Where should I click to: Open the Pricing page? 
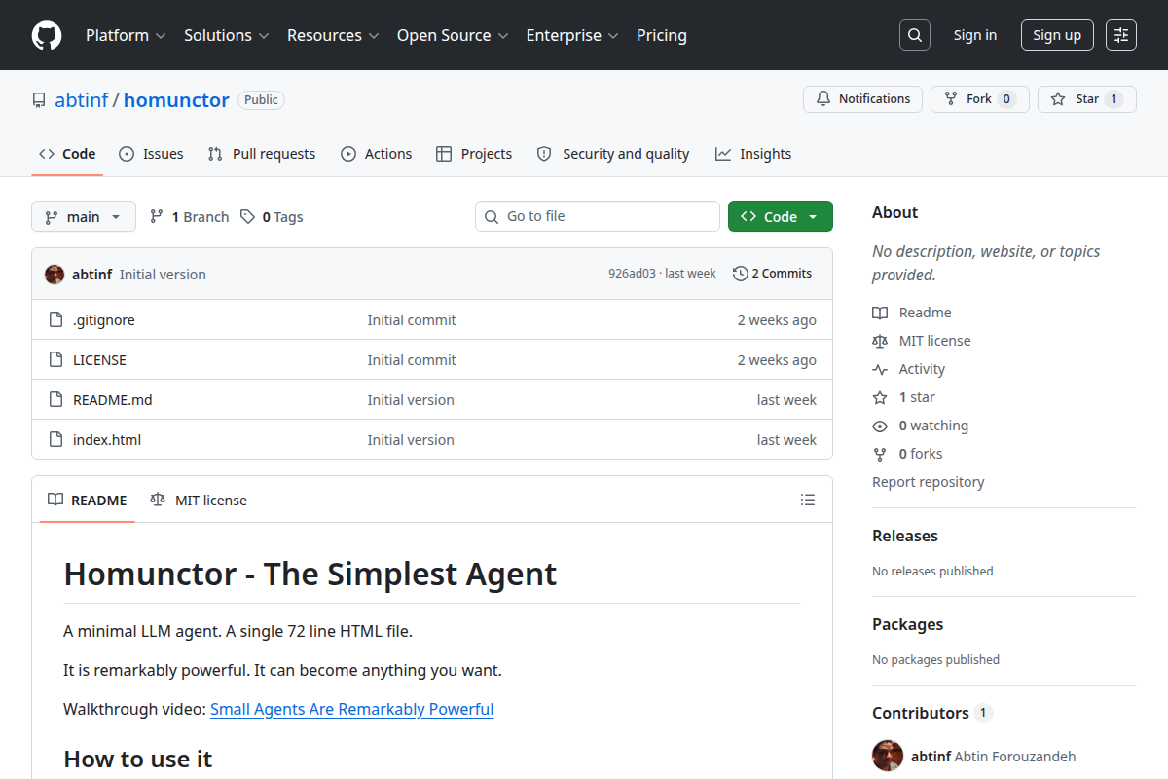pyautogui.click(x=662, y=35)
